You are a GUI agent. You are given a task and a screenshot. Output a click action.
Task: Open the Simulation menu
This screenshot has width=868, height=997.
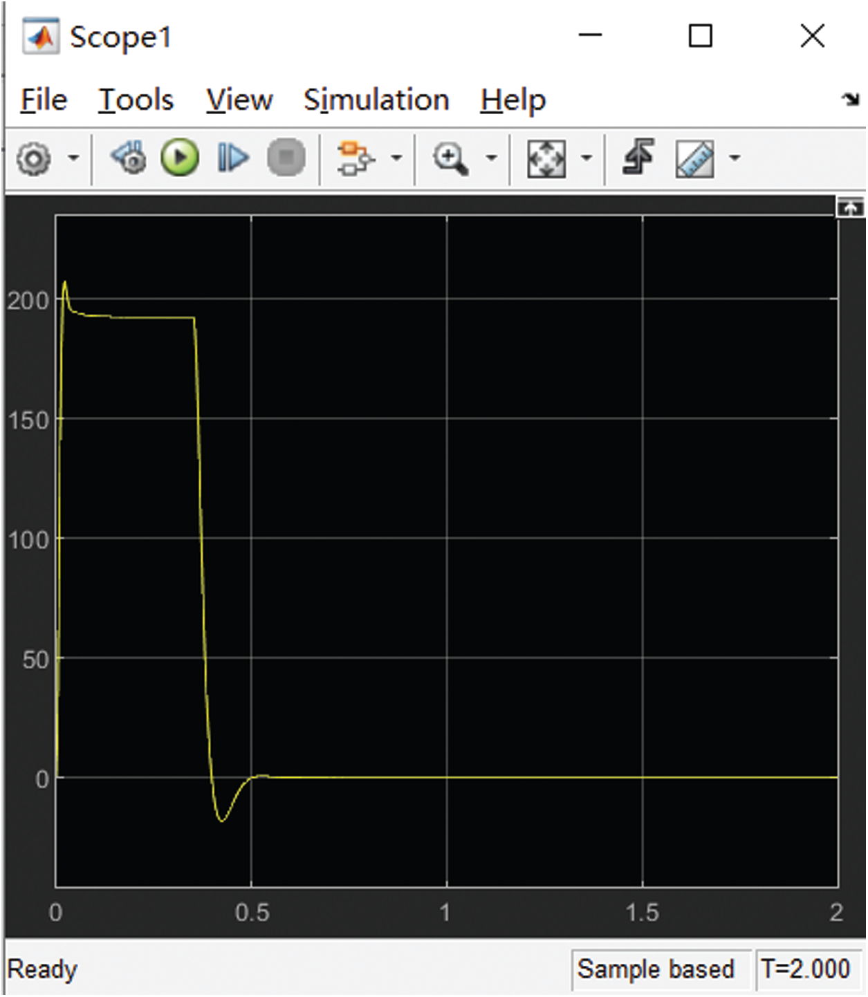coord(376,100)
